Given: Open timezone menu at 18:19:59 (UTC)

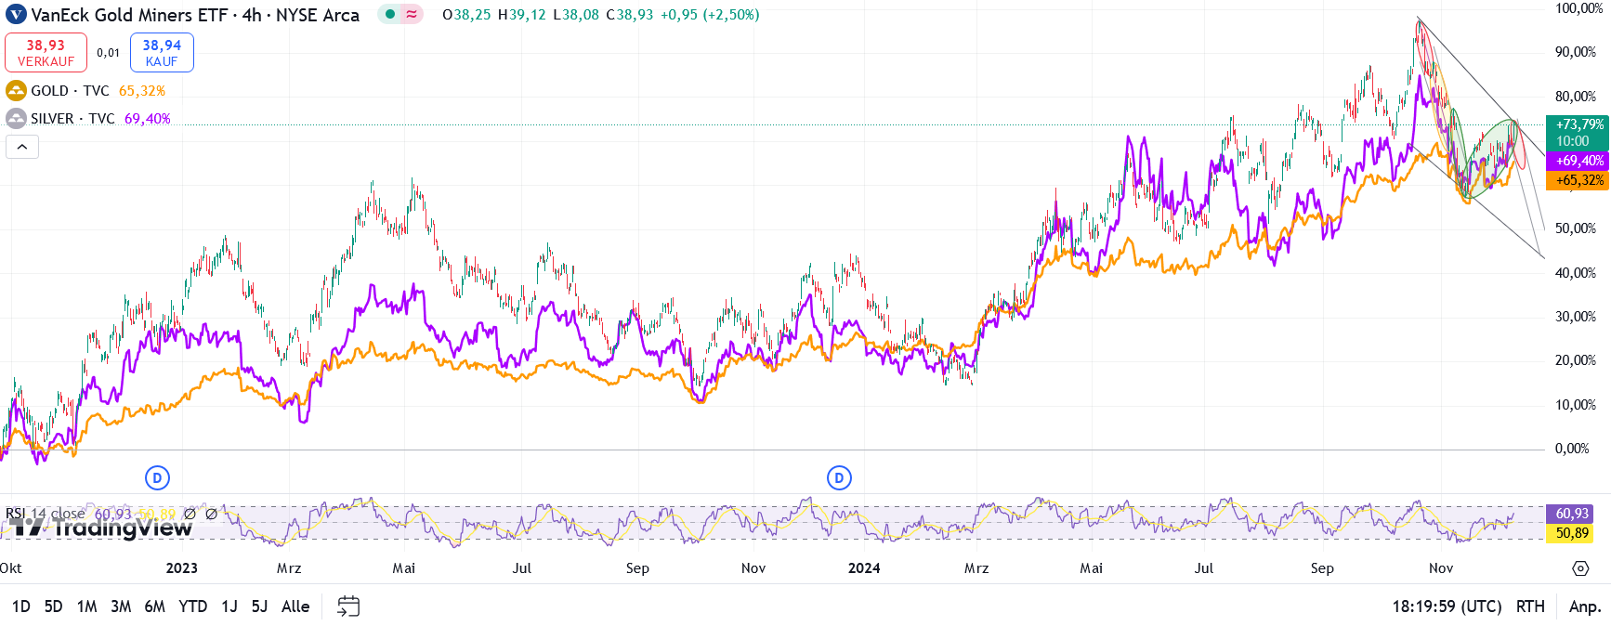Looking at the screenshot, I should coord(1447,606).
